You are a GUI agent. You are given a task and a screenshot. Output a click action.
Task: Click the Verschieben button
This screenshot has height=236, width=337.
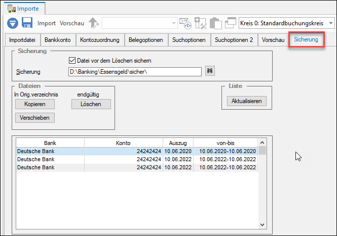(x=35, y=118)
